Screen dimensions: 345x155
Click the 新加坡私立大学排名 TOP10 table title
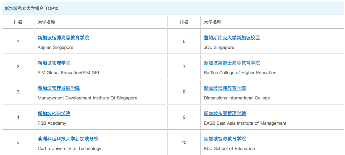pos(31,8)
